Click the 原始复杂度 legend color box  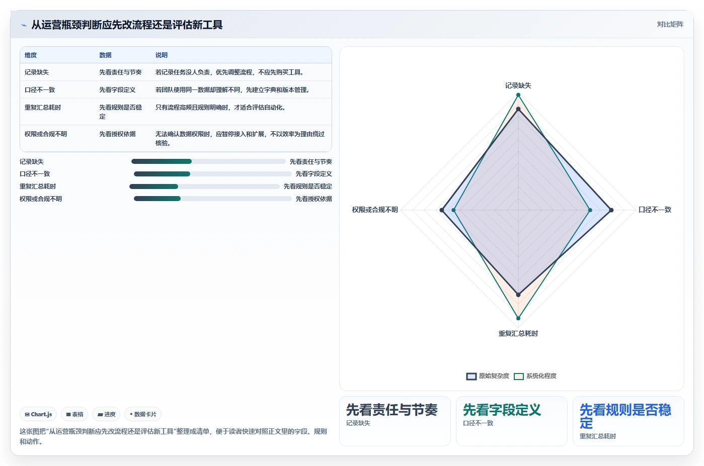471,376
